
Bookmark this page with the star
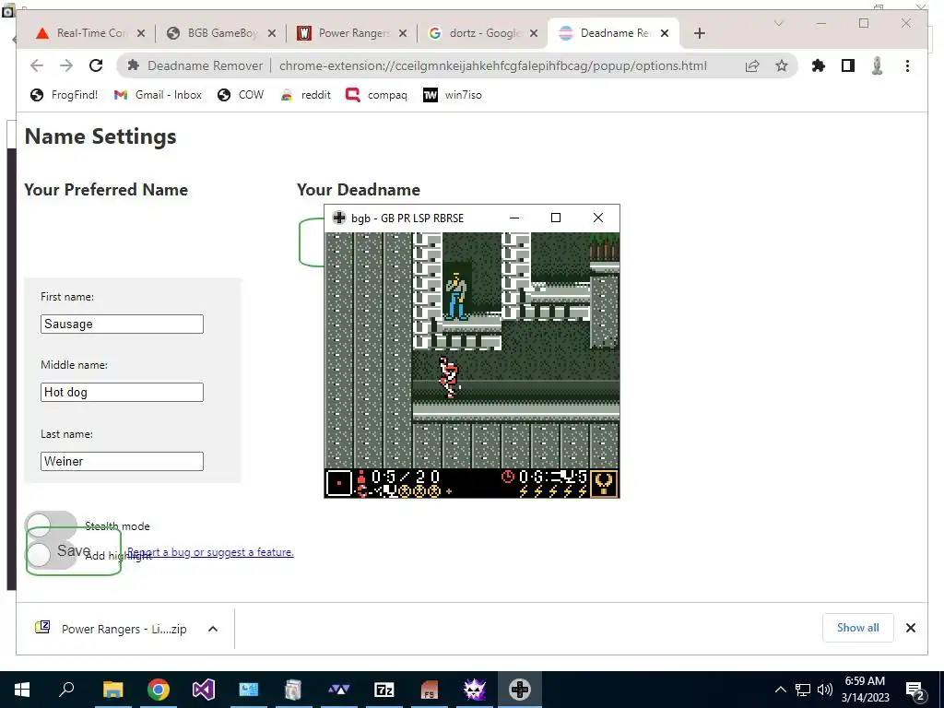(782, 65)
